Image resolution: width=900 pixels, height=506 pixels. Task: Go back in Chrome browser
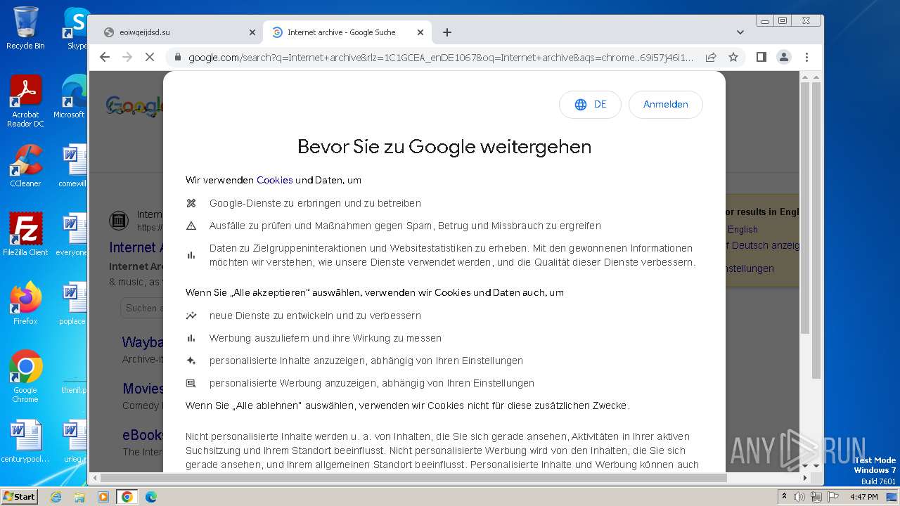(105, 57)
